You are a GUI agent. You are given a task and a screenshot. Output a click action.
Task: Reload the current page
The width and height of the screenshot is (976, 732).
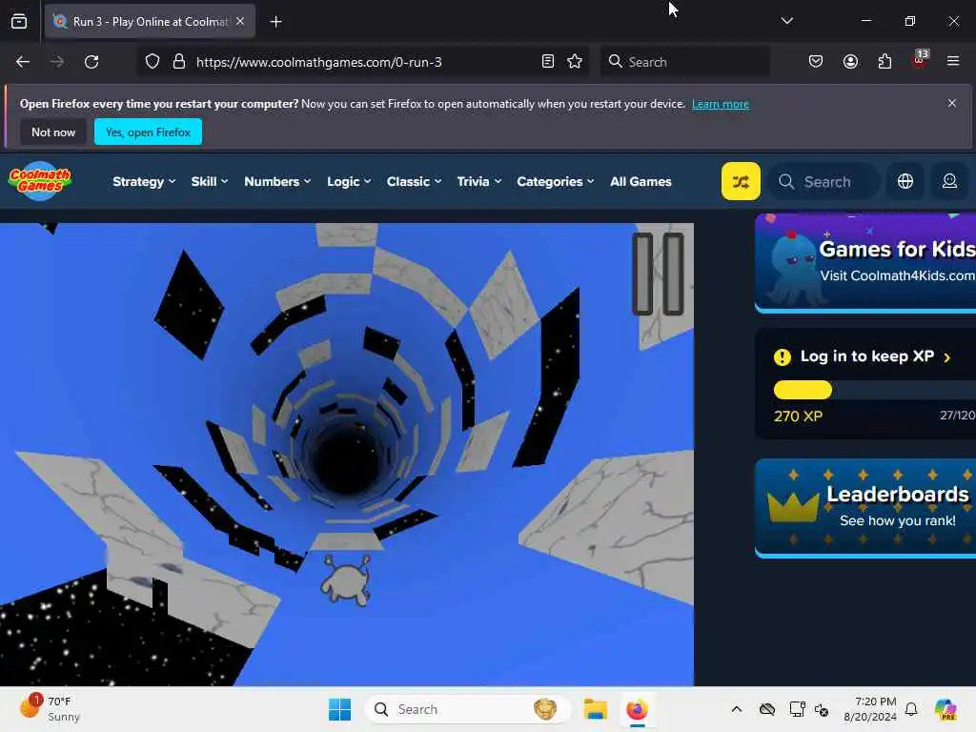point(91,62)
